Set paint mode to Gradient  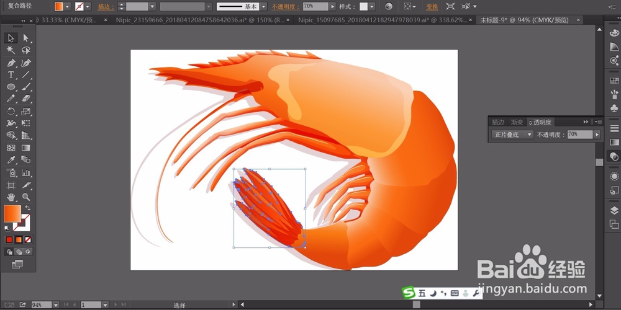[x=19, y=239]
